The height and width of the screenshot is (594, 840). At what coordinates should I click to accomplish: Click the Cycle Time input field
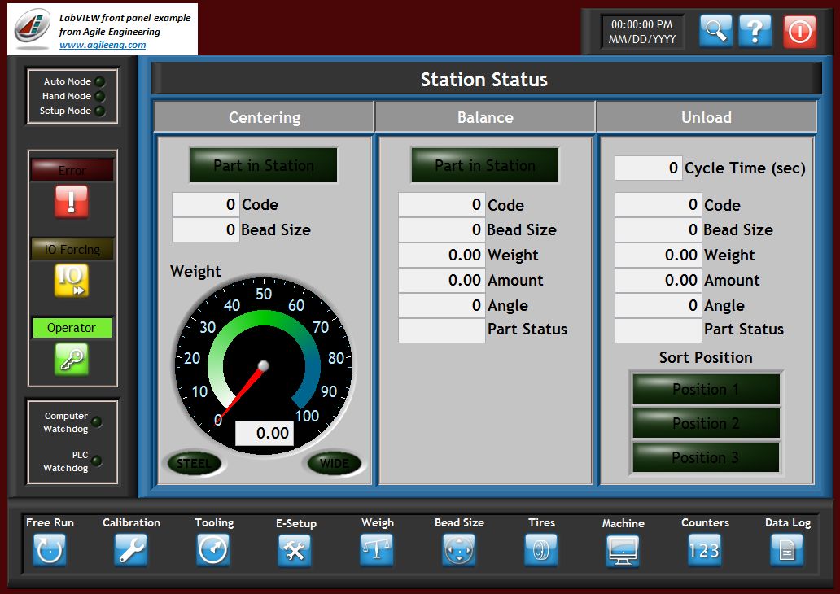point(648,168)
